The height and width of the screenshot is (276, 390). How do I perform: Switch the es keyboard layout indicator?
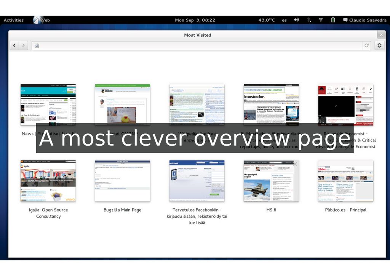[284, 20]
